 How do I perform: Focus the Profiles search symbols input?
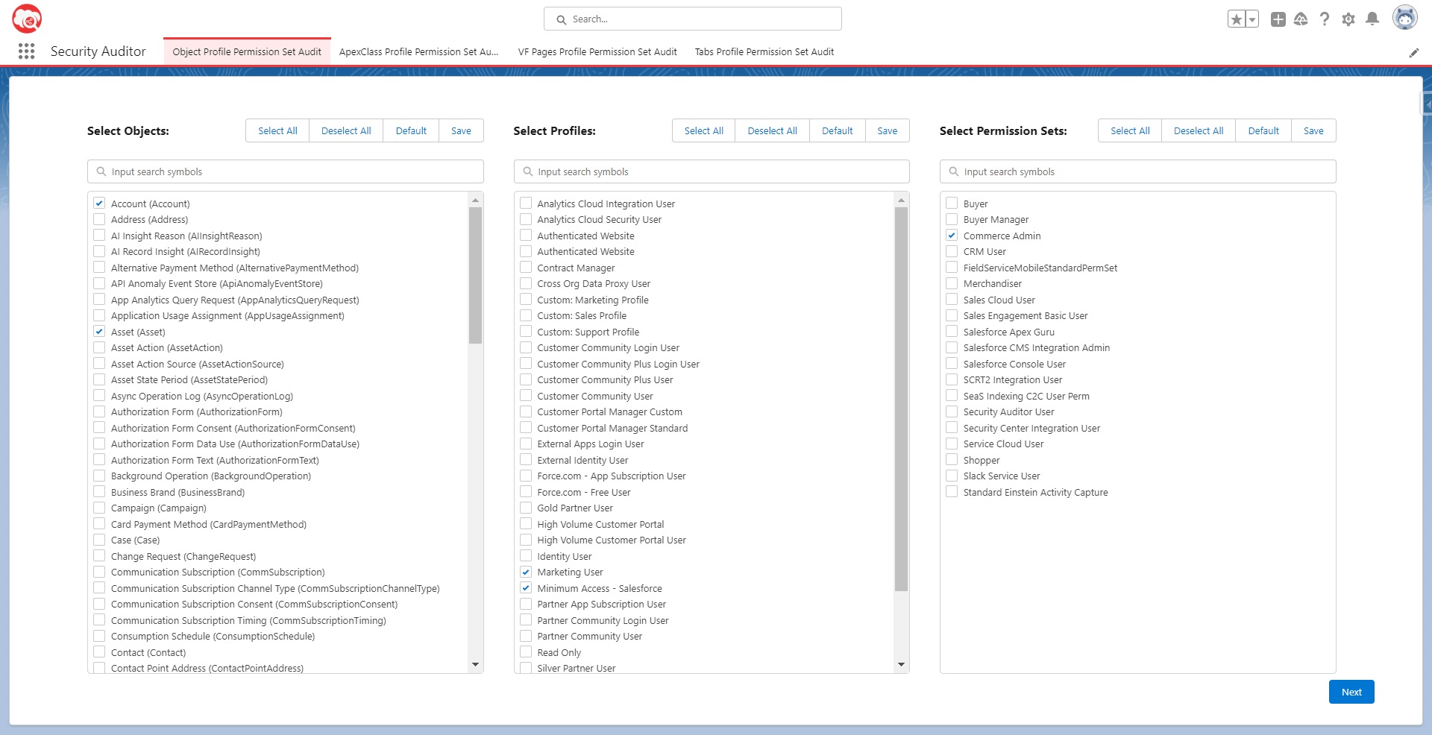pos(712,171)
